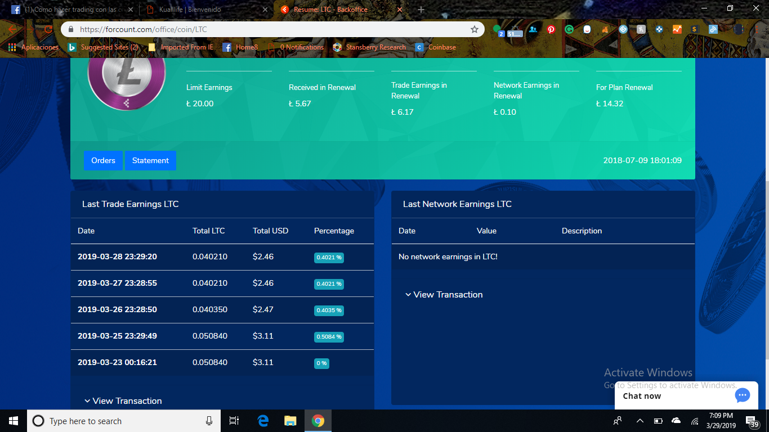Close the Resume: LTC - Backoffice tab
The height and width of the screenshot is (432, 769).
tap(400, 10)
